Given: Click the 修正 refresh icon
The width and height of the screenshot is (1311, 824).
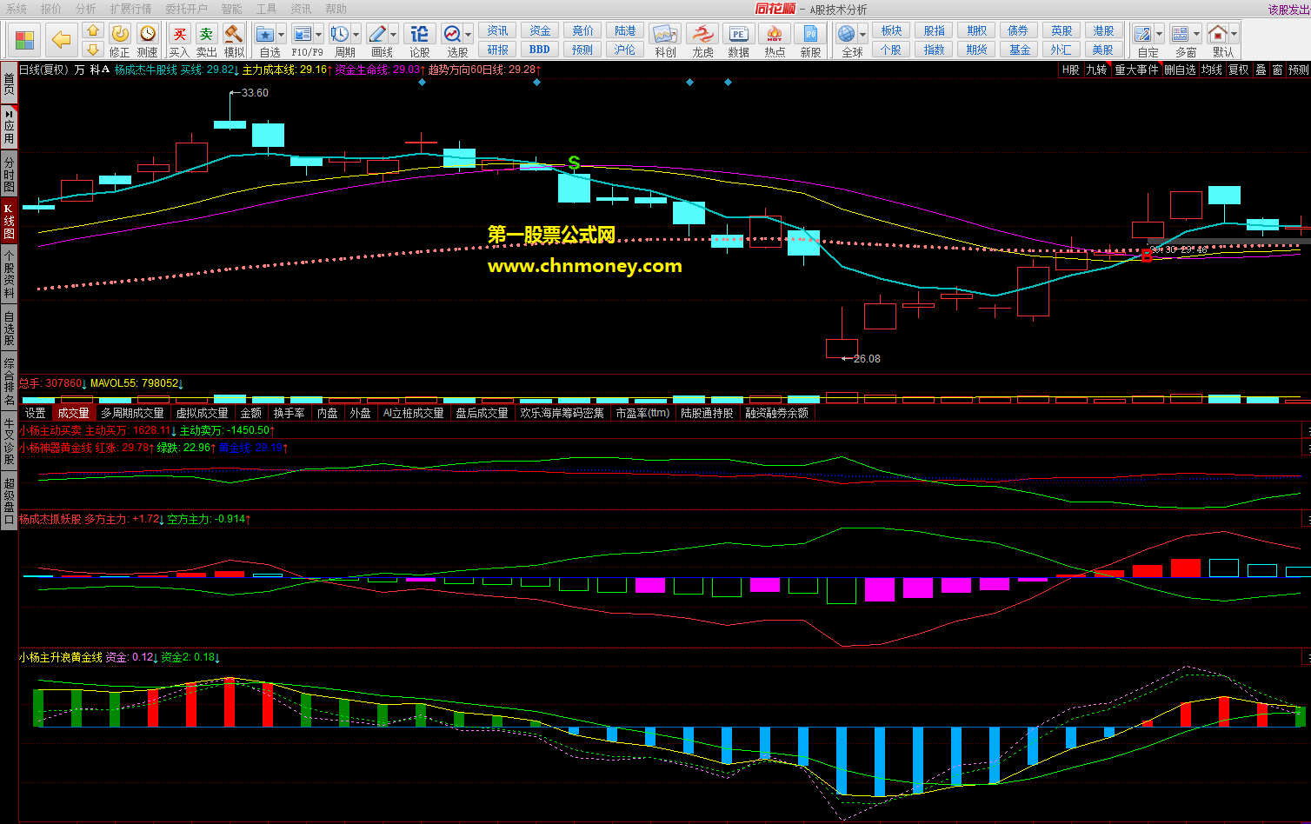Looking at the screenshot, I should [120, 33].
